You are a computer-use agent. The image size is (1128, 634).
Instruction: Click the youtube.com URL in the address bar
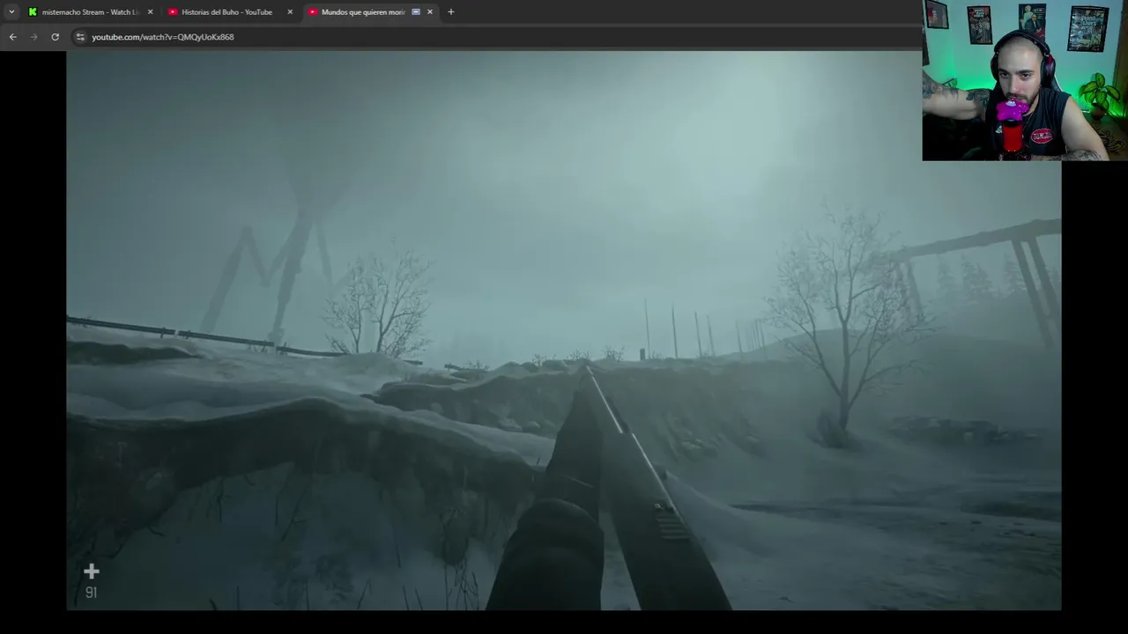click(163, 37)
